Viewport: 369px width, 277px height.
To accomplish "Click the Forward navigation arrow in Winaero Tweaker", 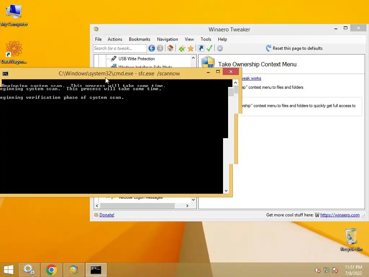I will coord(160,48).
